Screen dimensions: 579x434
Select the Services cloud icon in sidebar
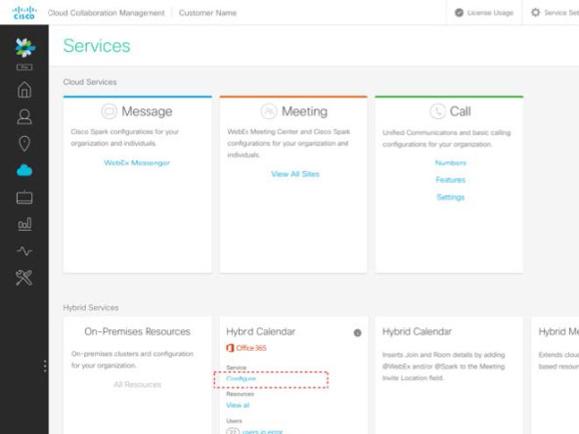pos(24,170)
